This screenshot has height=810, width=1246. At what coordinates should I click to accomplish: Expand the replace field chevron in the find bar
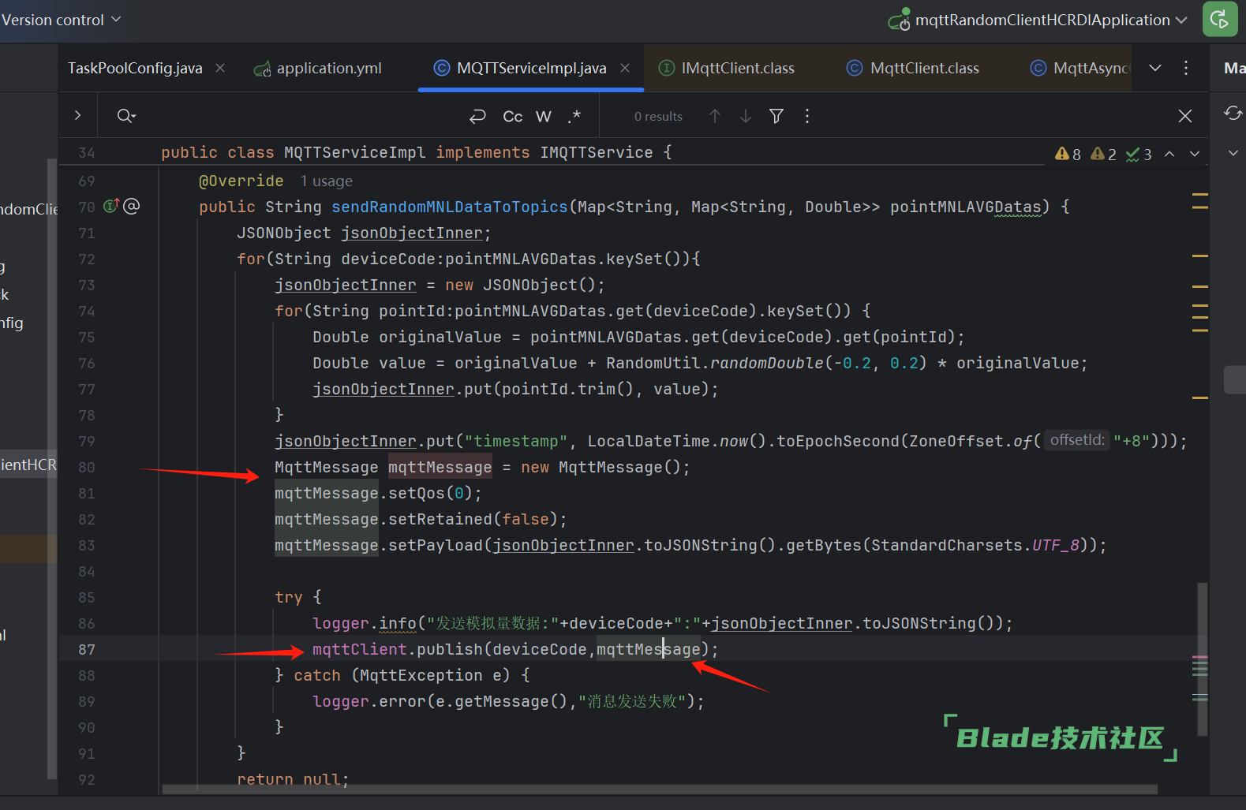77,116
